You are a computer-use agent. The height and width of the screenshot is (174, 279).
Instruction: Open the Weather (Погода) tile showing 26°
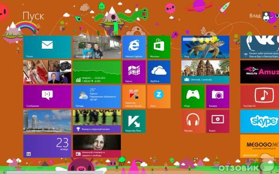[x=97, y=97]
